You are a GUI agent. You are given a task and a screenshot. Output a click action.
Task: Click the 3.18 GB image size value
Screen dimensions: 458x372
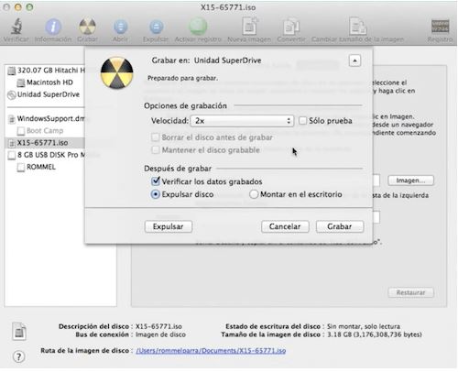coord(375,334)
